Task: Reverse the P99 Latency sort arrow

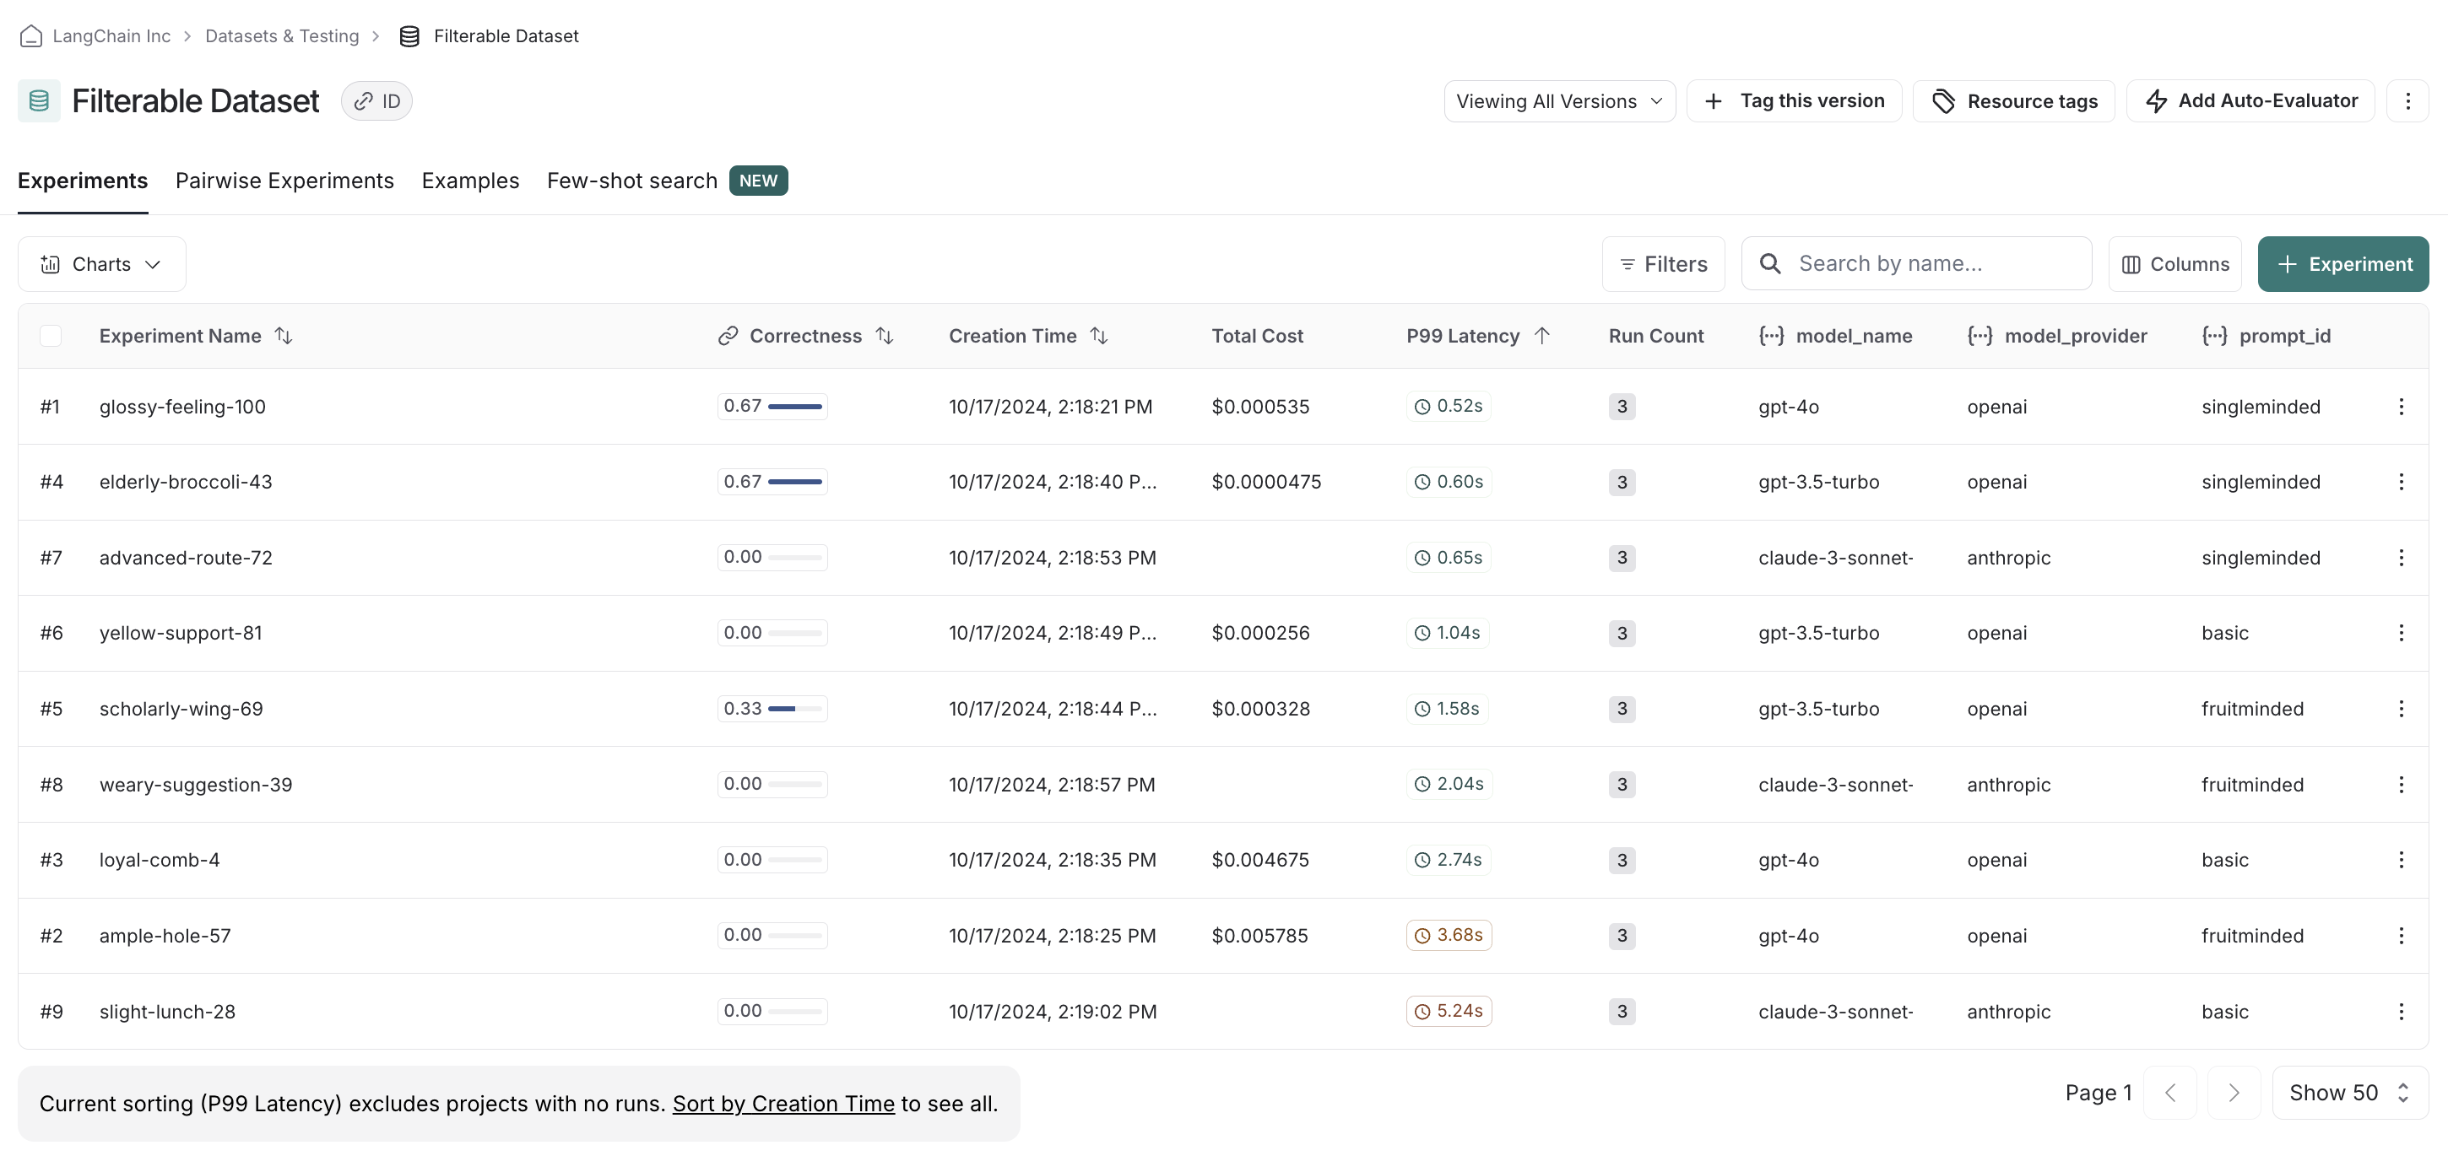Action: [x=1542, y=335]
